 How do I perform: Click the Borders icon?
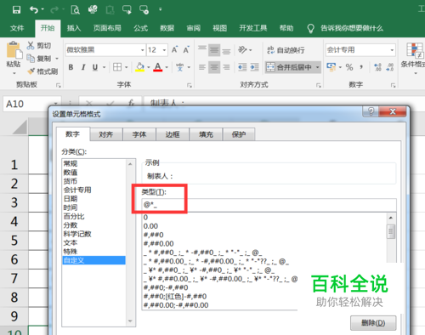pos(117,67)
